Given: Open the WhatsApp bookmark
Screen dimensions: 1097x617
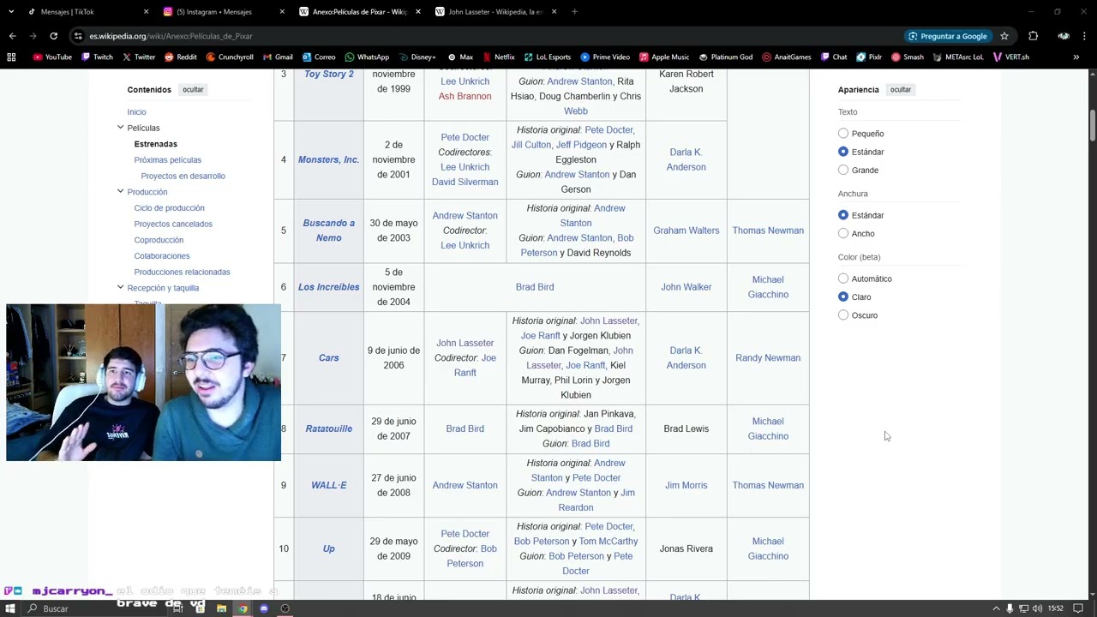Looking at the screenshot, I should pyautogui.click(x=367, y=57).
